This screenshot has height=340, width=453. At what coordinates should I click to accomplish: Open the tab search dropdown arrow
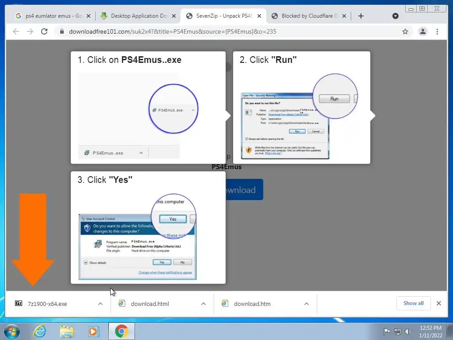pos(395,16)
